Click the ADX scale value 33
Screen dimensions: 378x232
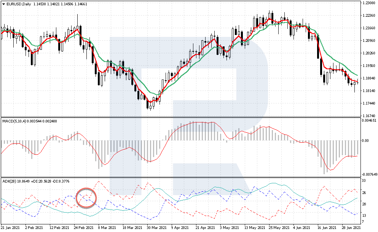click(x=364, y=180)
